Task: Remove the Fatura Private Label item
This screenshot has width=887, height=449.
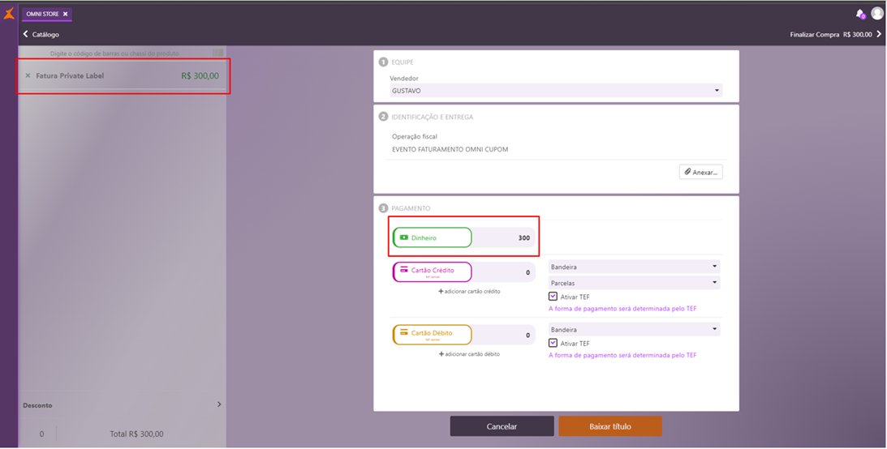Action: pos(28,75)
